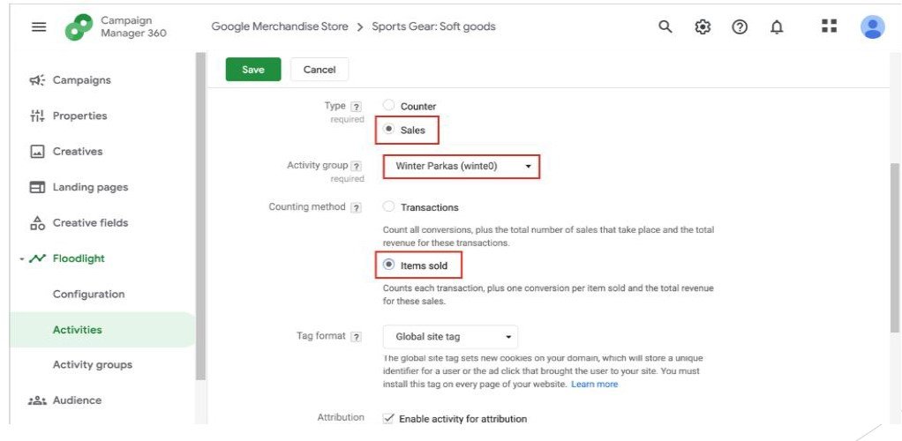Click help icon next to Counting method

[x=357, y=207]
